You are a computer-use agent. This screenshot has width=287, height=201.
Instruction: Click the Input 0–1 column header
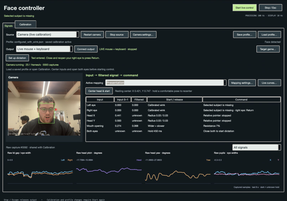pyautogui.click(x=122, y=100)
